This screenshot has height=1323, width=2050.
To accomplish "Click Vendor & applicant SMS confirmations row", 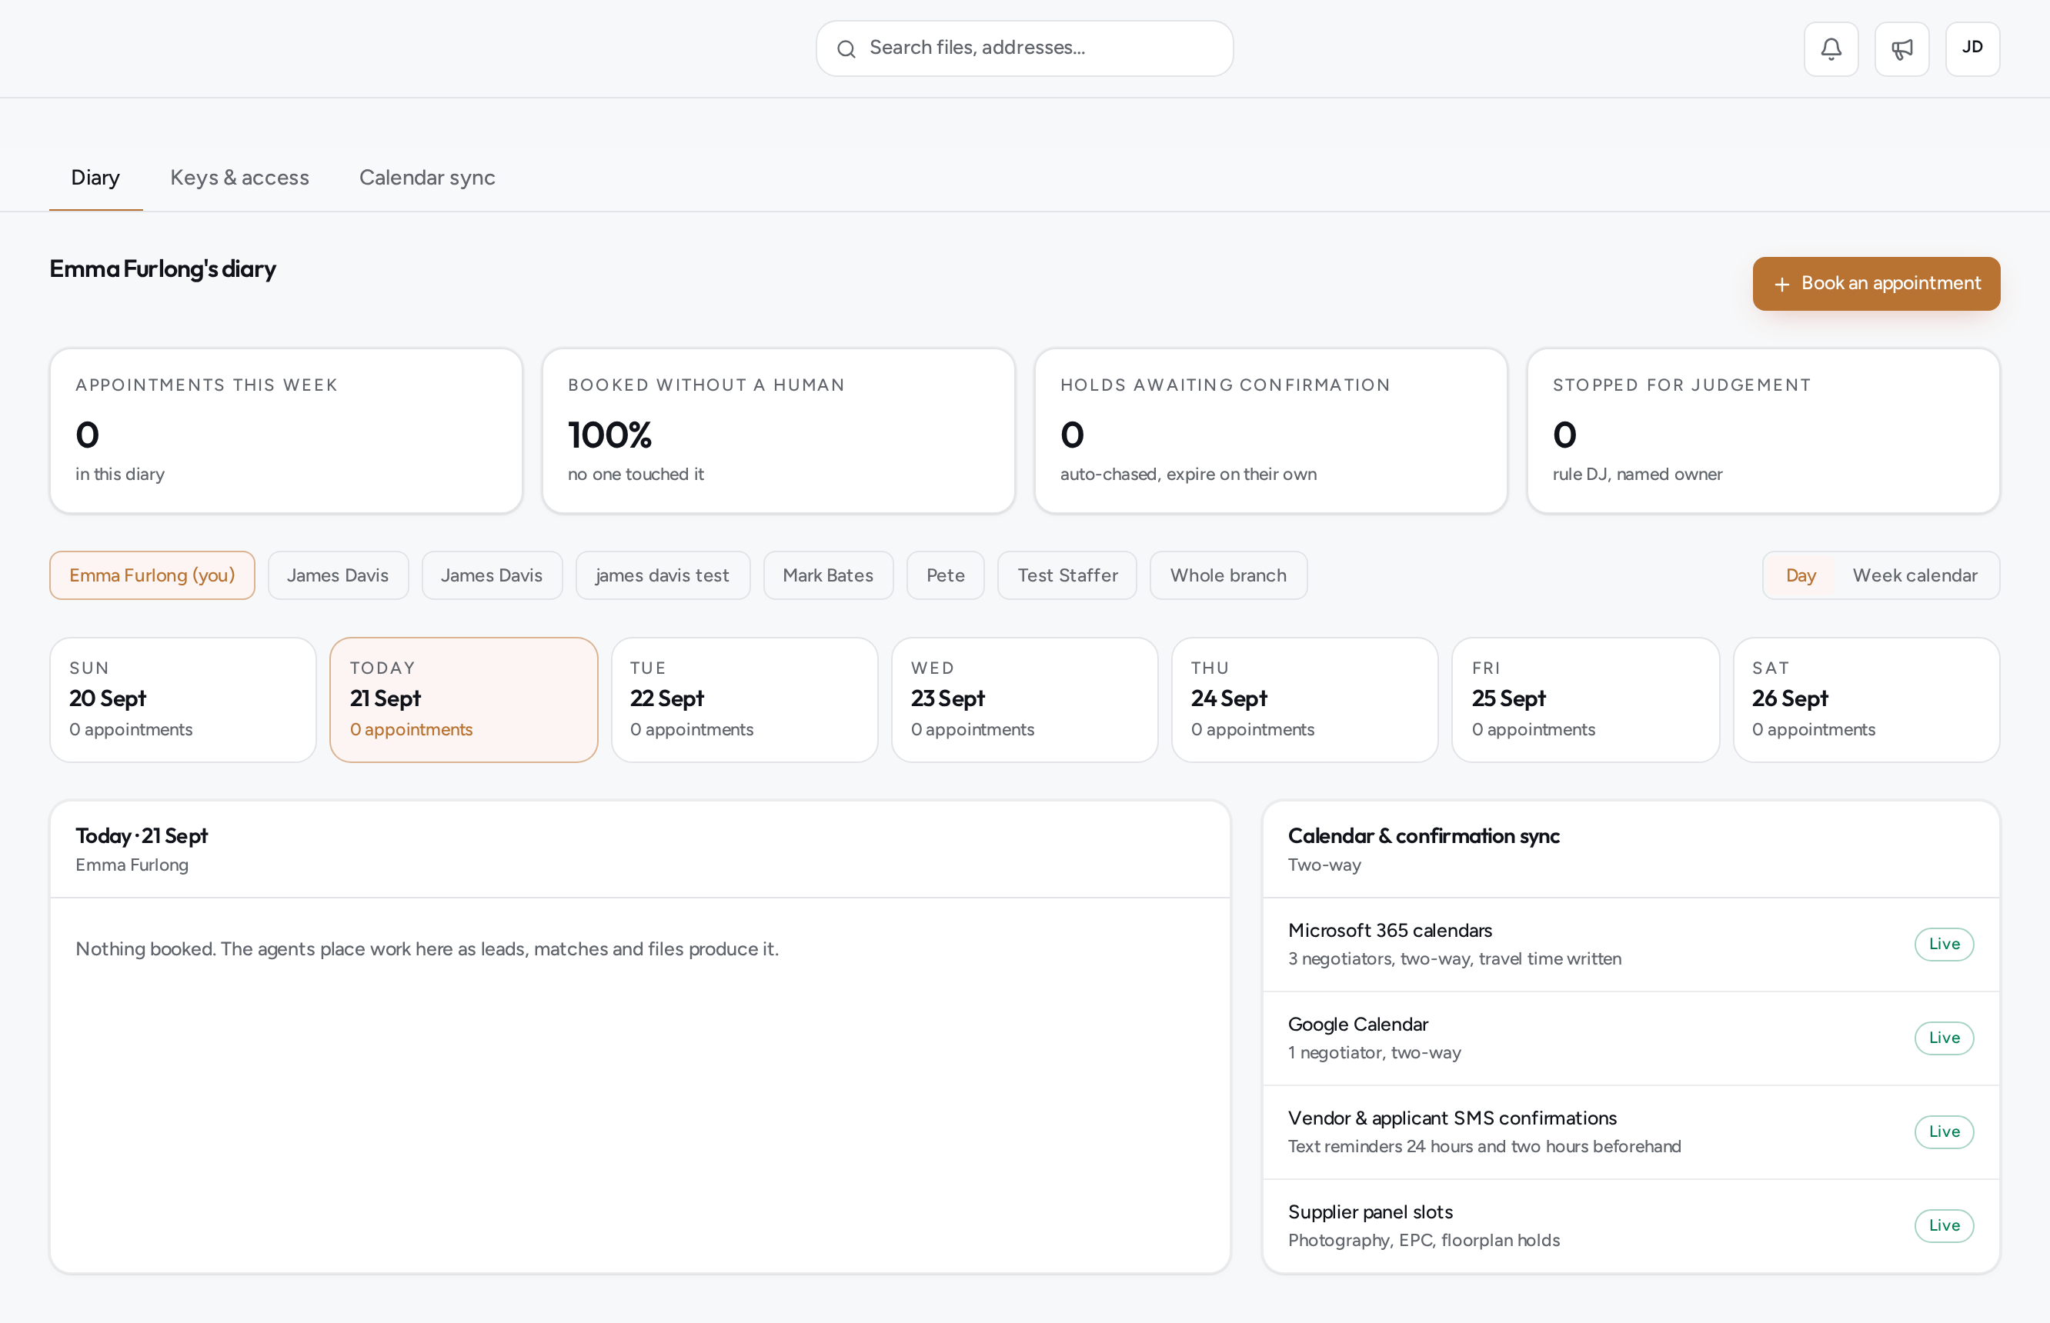I will click(x=1631, y=1131).
